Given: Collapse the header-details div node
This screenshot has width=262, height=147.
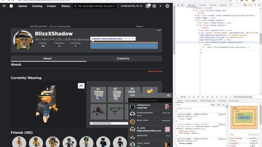Looking at the screenshot, I should [x=197, y=25].
